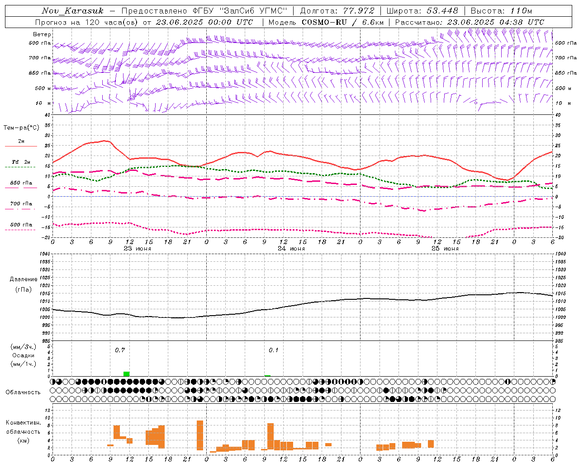
Task: Click the (гПа) pressure unit label
Action: pos(24,290)
